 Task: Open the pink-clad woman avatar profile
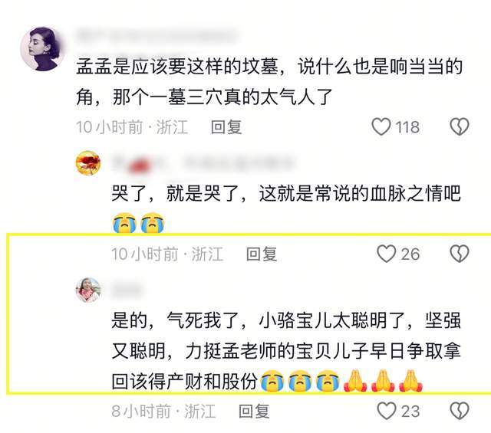89,290
